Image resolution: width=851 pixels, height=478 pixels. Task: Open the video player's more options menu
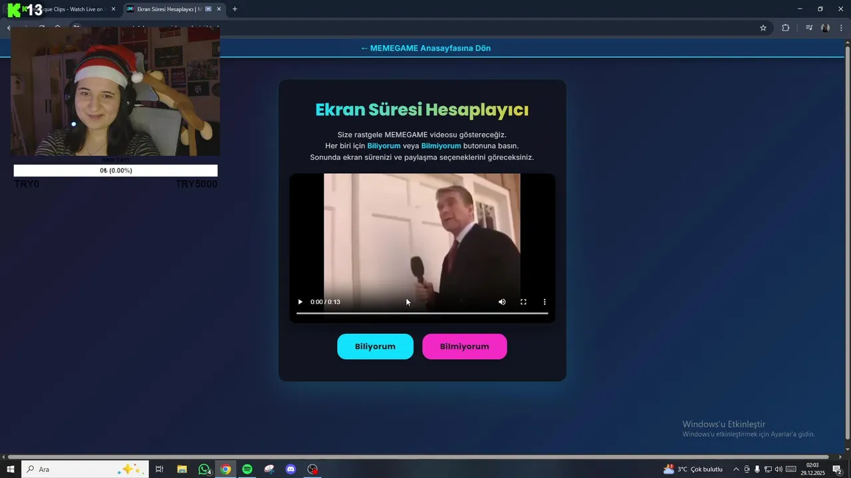tap(545, 302)
